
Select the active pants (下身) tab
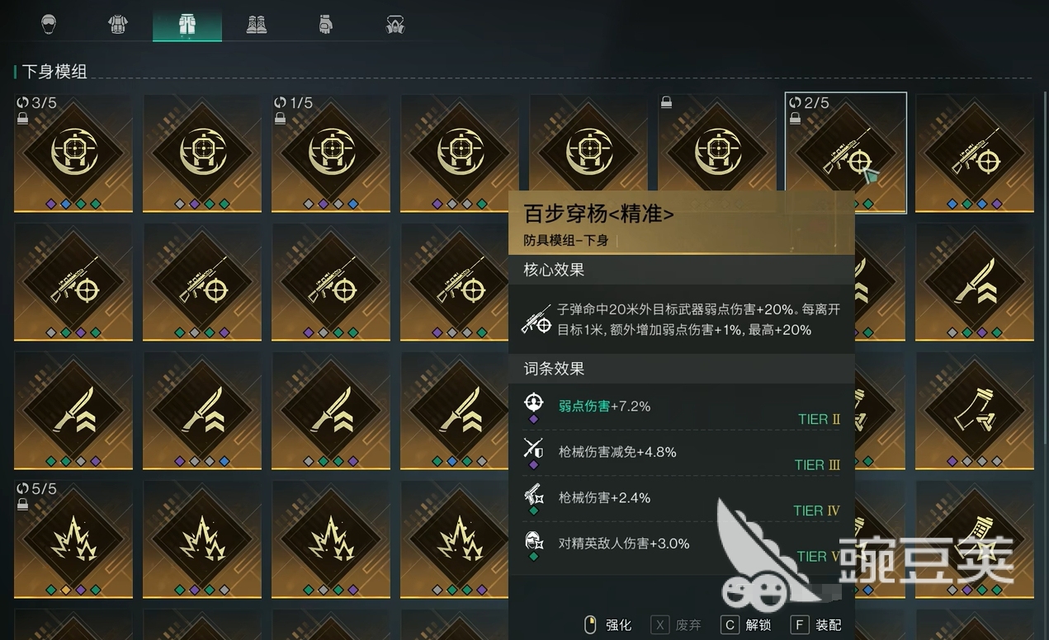click(x=187, y=25)
